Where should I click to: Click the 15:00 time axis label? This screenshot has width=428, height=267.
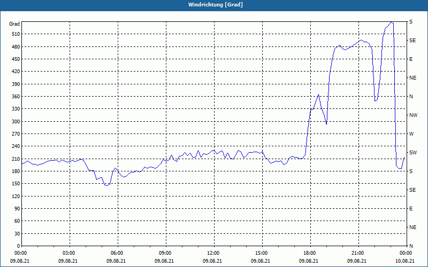[x=262, y=253]
